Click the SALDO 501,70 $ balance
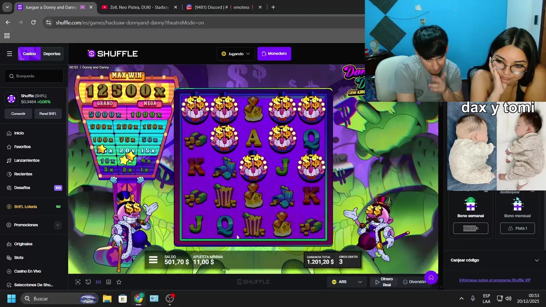The image size is (546, 307). pos(176,260)
